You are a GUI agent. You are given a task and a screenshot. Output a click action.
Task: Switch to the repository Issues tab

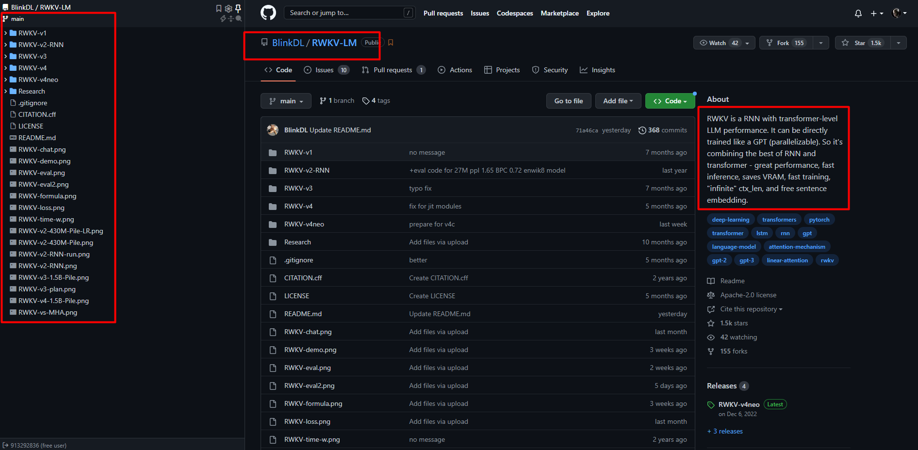point(327,70)
